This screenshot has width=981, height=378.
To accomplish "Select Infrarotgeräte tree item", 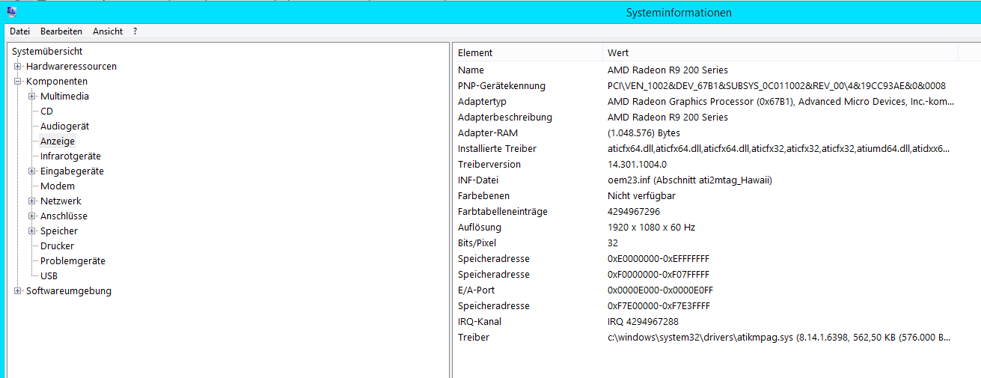I will point(70,156).
